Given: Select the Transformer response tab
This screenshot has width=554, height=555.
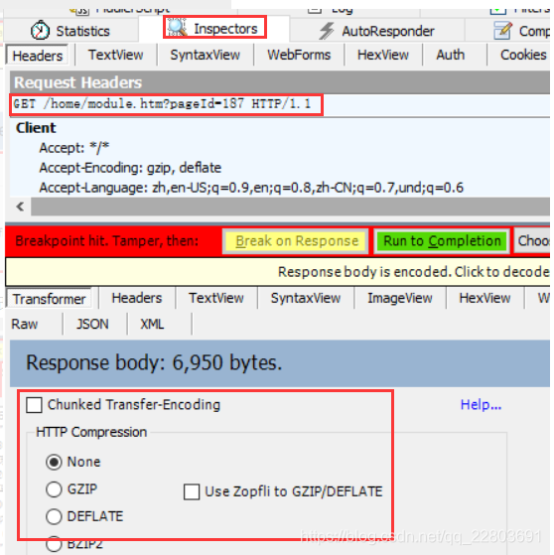Looking at the screenshot, I should pos(50,299).
